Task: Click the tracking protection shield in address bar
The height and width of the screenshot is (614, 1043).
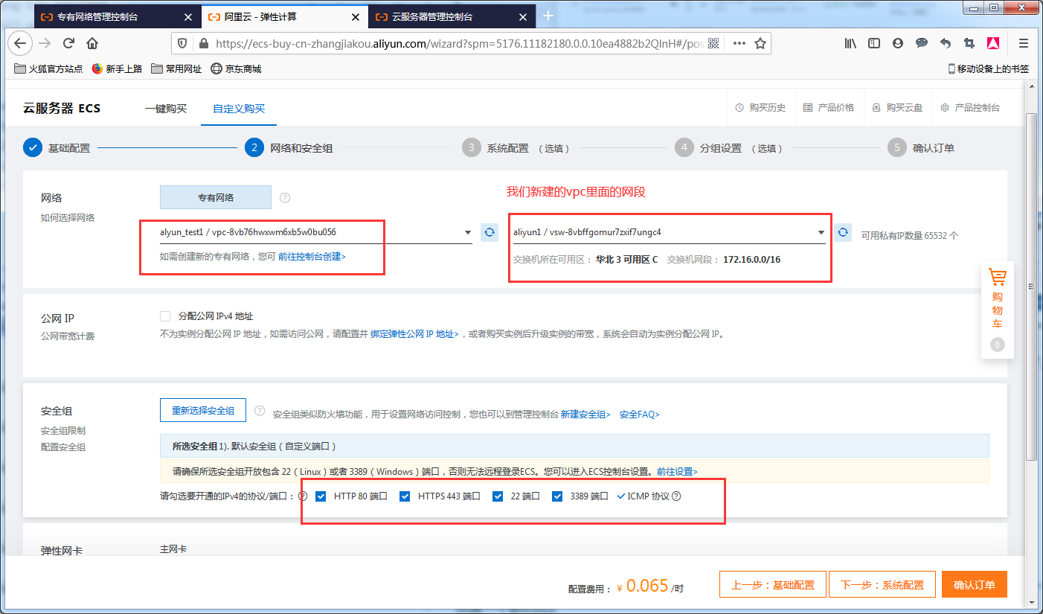Action: click(x=182, y=43)
